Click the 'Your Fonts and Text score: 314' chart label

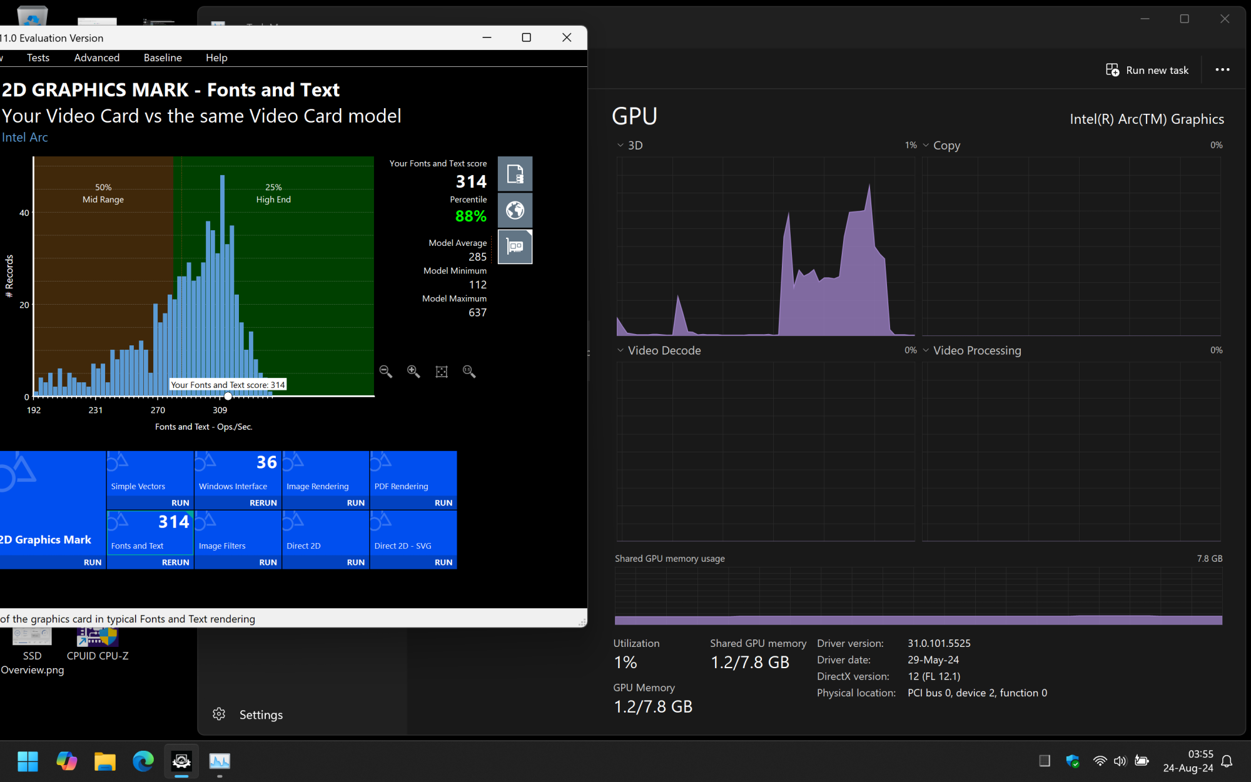(228, 385)
